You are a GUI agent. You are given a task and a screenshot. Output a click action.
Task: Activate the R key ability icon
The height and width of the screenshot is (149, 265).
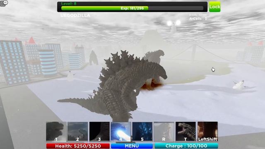pos(164,132)
